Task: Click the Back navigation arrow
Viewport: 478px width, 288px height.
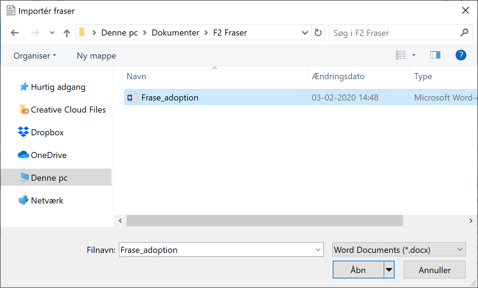Action: 15,33
